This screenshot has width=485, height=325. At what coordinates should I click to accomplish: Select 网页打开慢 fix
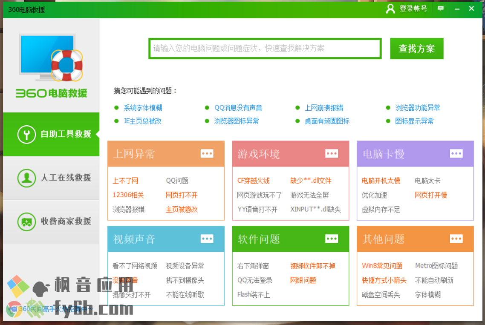(x=431, y=195)
